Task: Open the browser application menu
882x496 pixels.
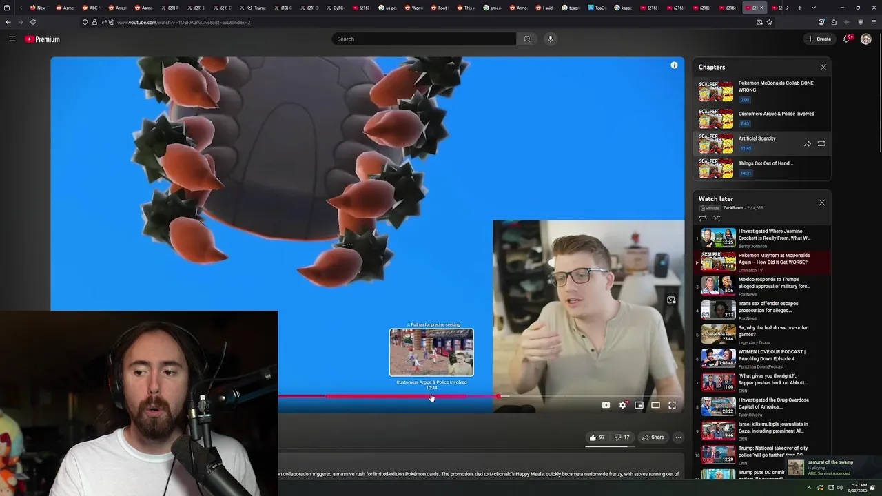Action: click(874, 22)
